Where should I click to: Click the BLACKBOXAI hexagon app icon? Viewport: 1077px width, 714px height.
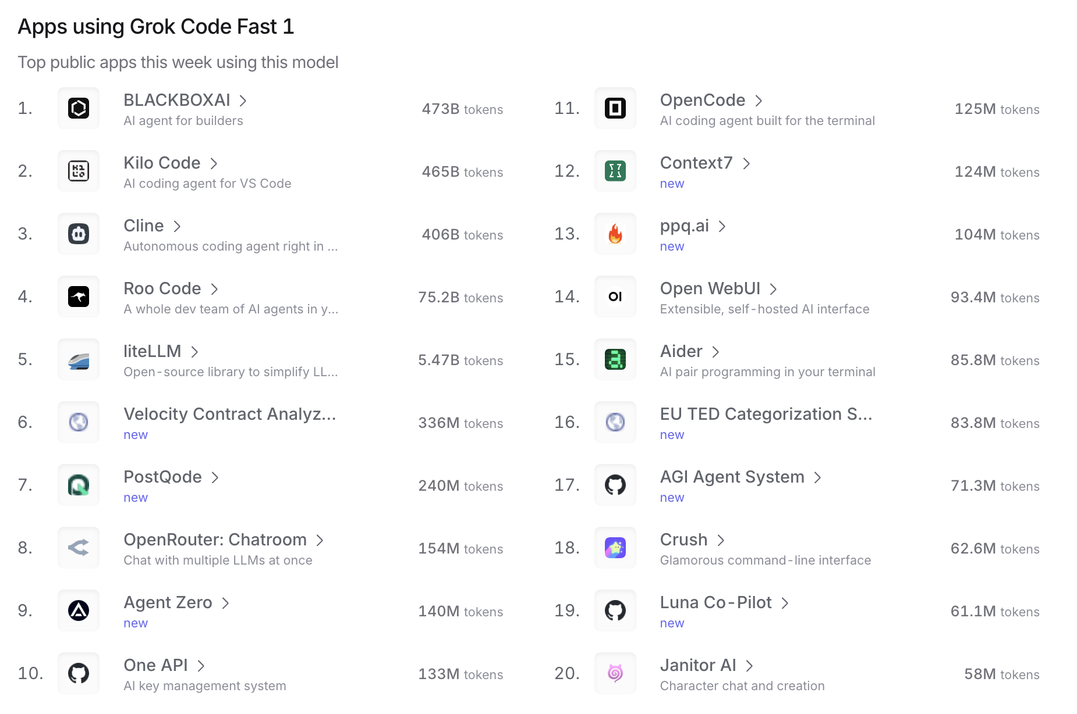(79, 108)
